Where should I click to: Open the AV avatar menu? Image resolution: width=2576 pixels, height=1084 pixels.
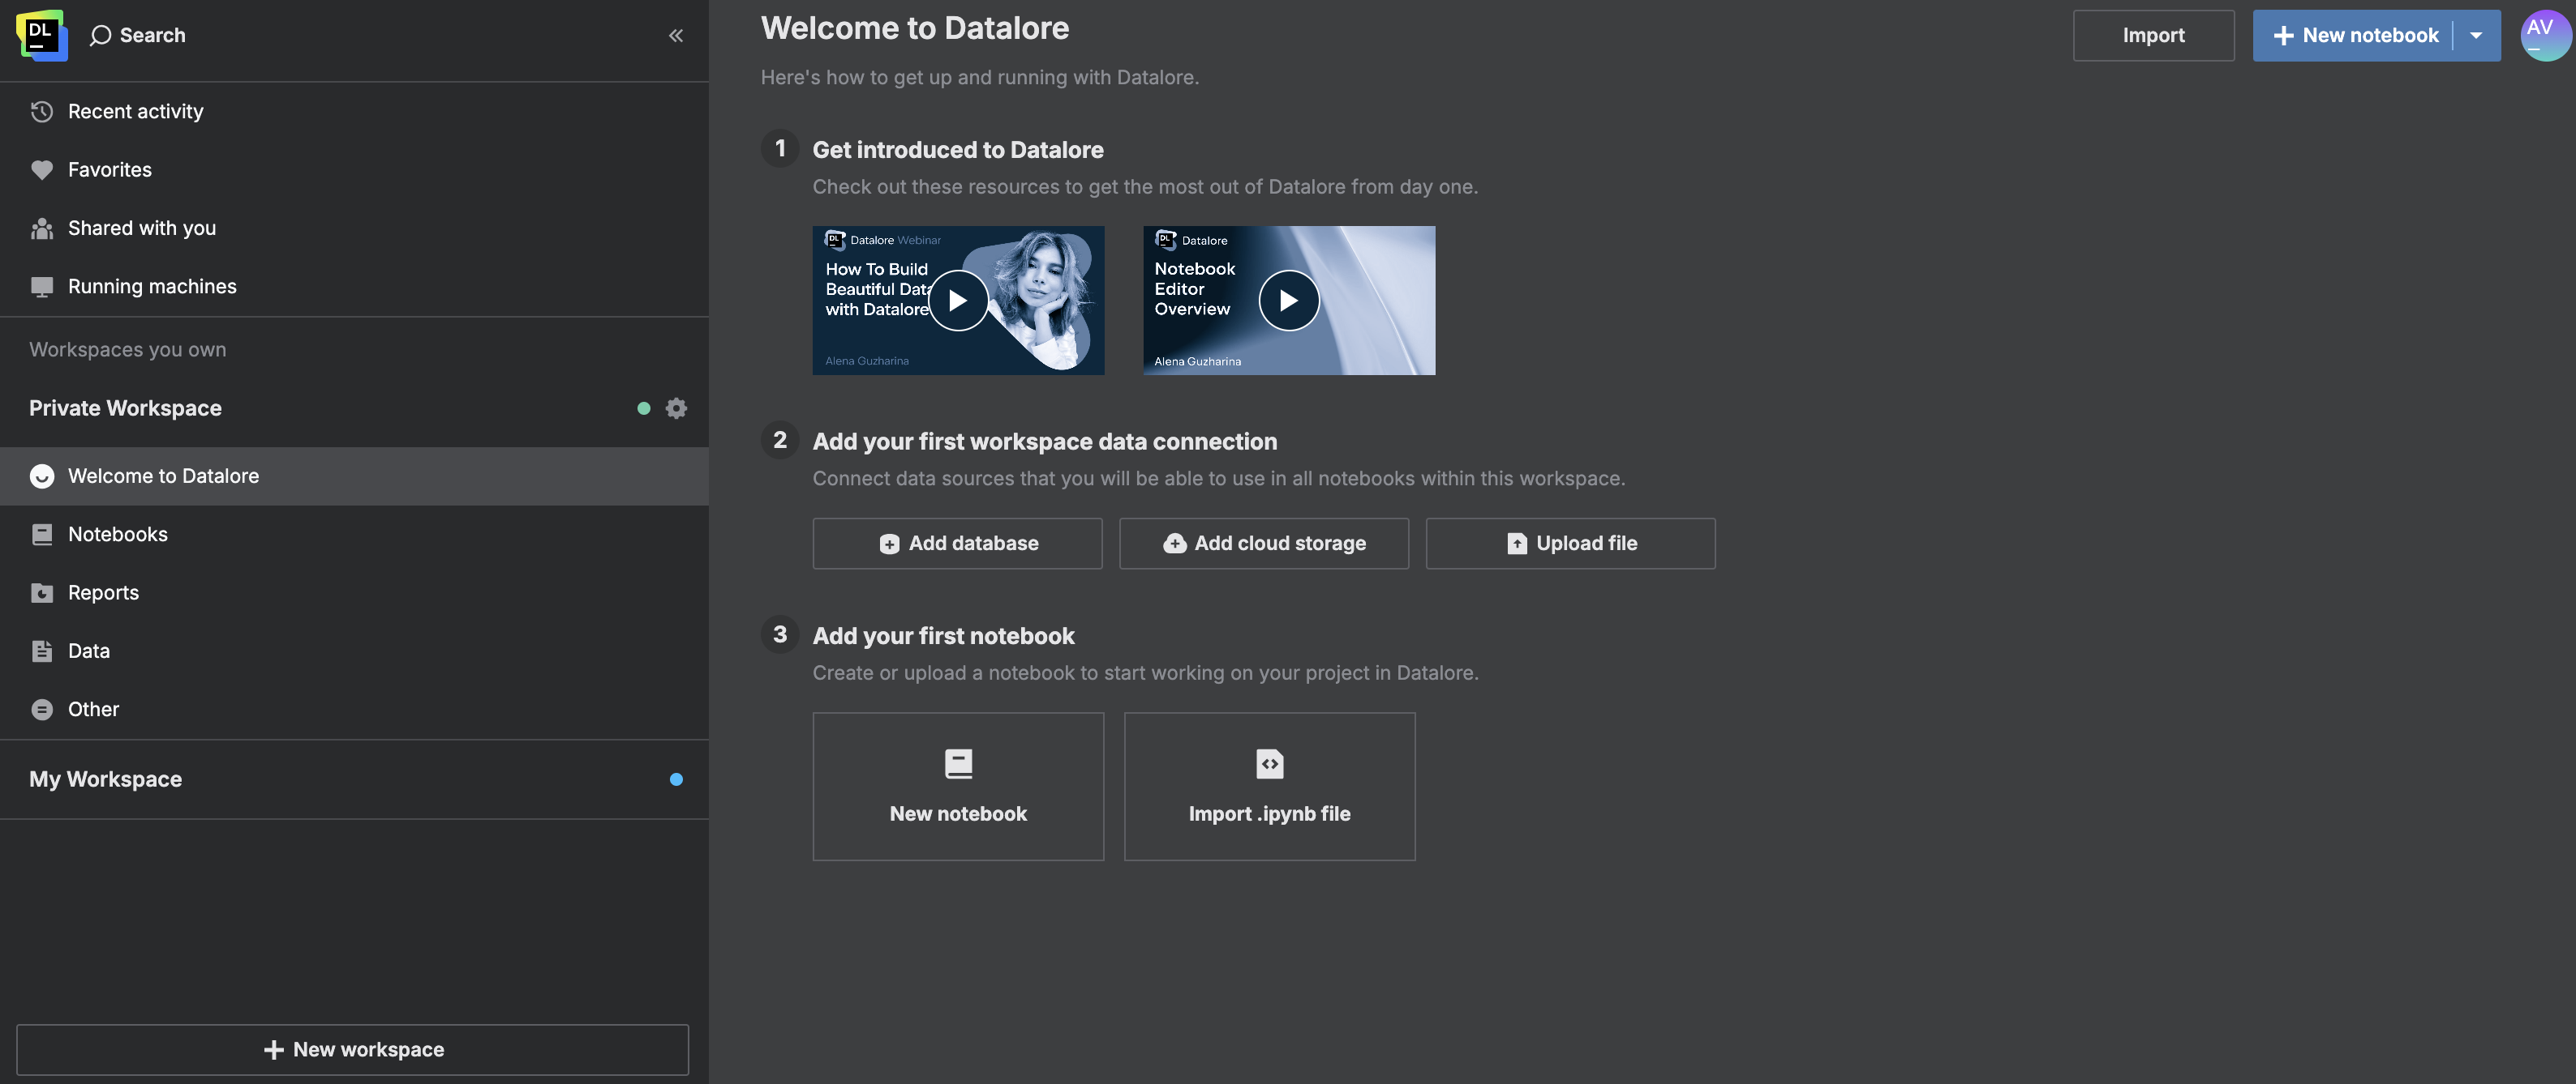[x=2545, y=34]
